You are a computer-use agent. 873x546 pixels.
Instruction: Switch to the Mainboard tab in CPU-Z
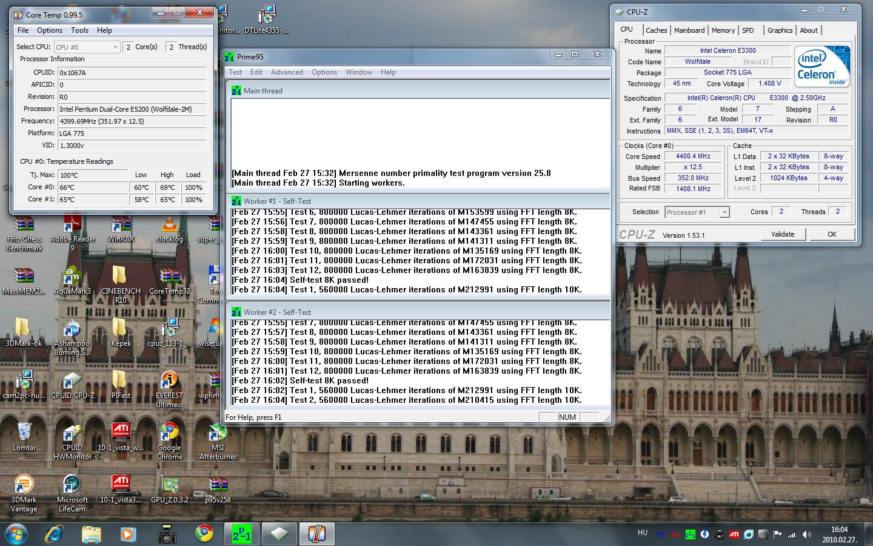pyautogui.click(x=689, y=30)
